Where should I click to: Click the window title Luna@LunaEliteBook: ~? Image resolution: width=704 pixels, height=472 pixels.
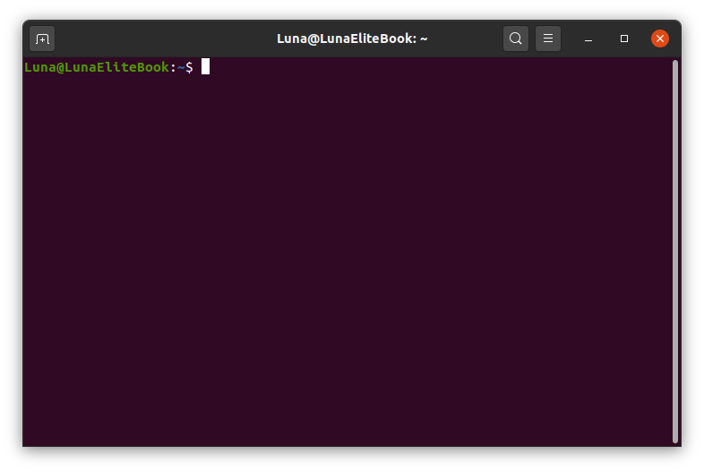point(352,39)
